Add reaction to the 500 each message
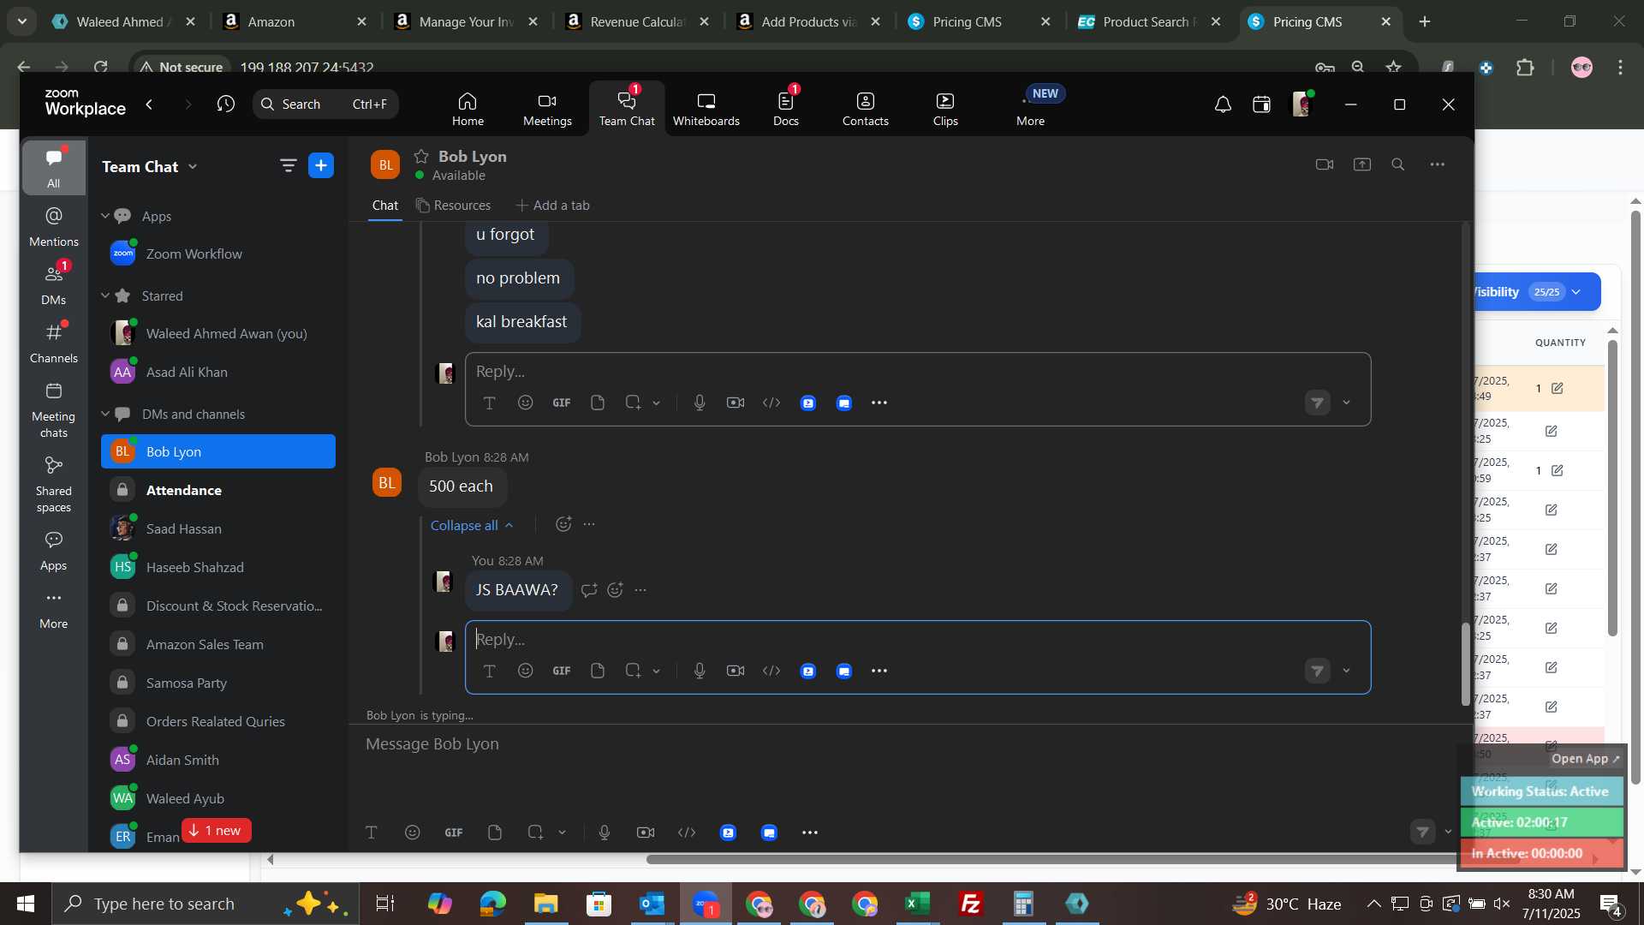The width and height of the screenshot is (1644, 925). coord(563,524)
